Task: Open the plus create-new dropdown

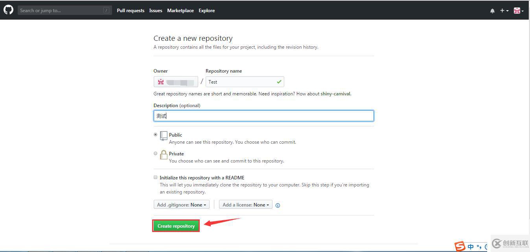Action: [x=504, y=11]
